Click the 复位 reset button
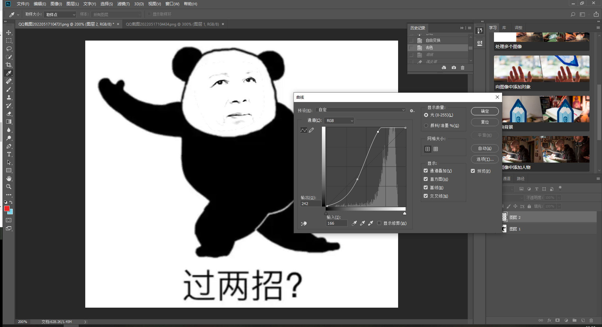 click(485, 122)
